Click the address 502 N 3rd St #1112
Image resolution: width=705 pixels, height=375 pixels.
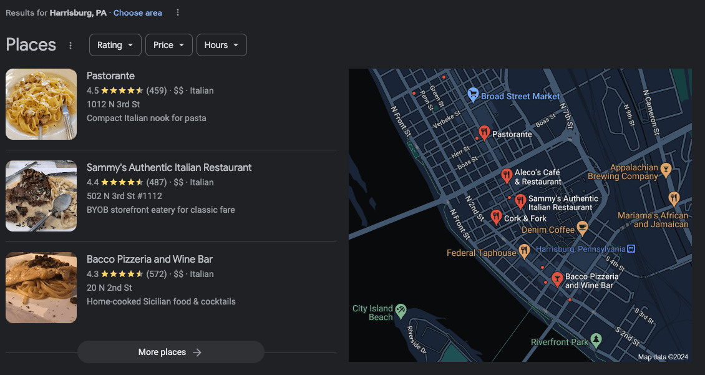click(x=125, y=196)
